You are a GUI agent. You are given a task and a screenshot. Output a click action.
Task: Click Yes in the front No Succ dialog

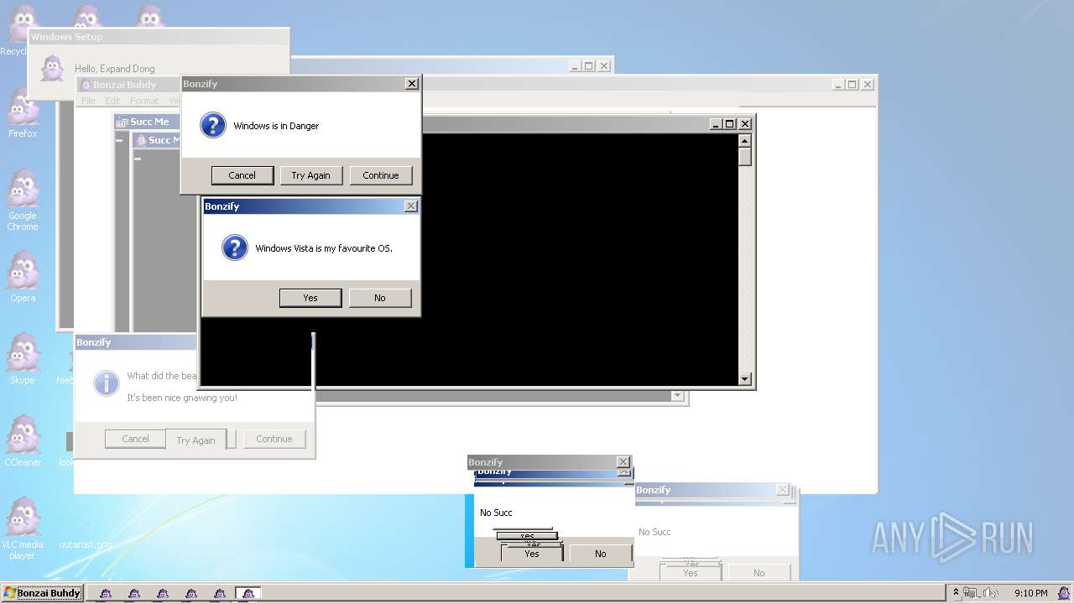point(532,554)
